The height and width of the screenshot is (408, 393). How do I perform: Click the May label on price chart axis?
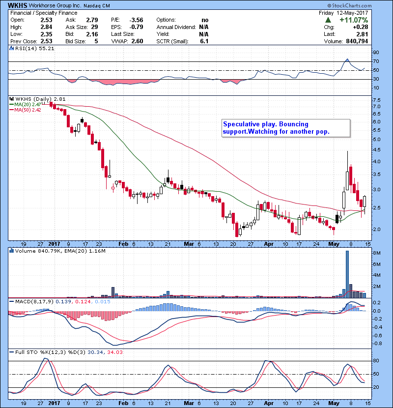(334, 244)
